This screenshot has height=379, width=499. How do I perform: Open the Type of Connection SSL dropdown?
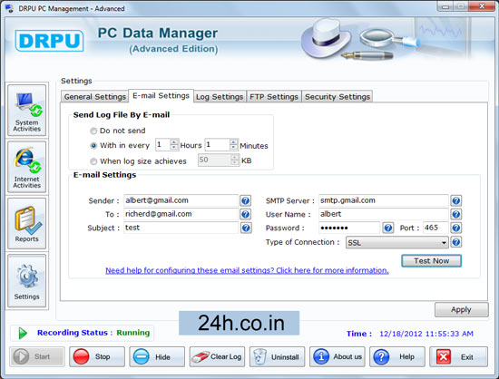coord(397,243)
